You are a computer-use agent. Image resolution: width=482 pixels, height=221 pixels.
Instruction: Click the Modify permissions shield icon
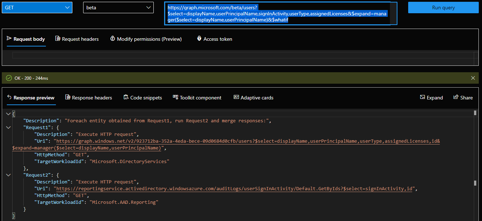click(x=113, y=38)
